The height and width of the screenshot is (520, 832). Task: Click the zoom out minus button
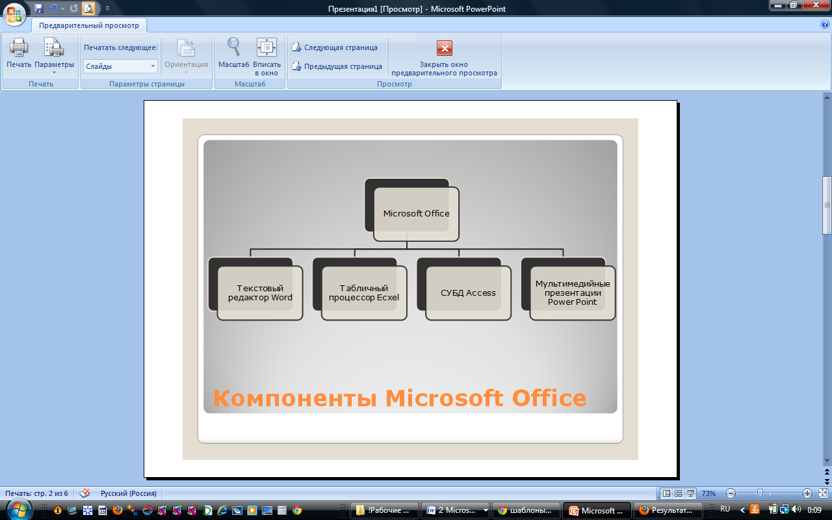731,493
